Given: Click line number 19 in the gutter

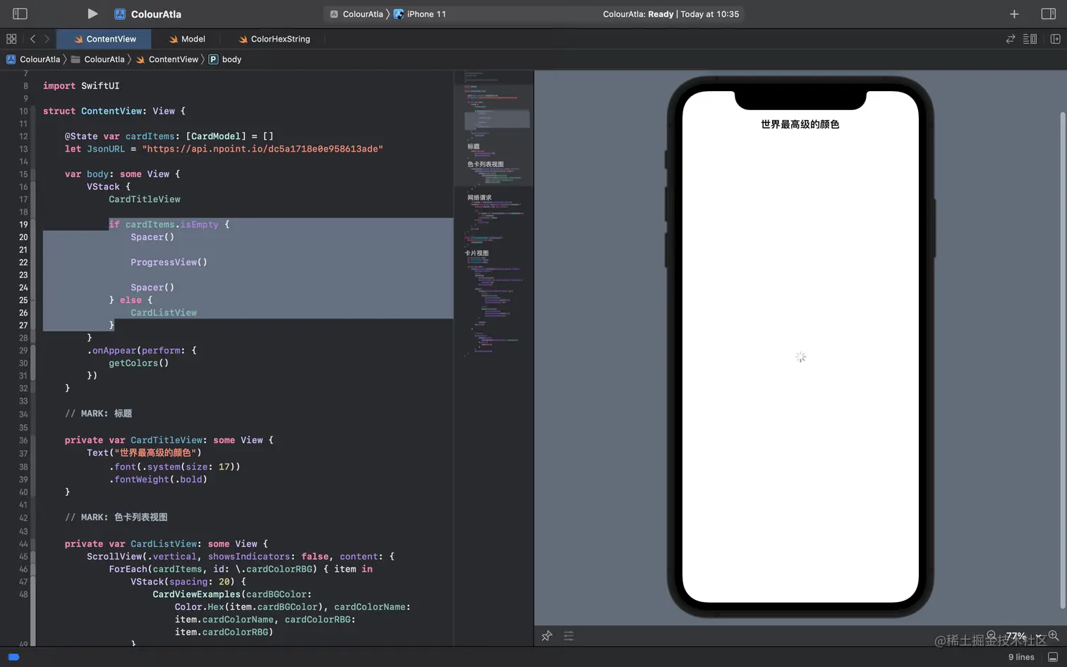Looking at the screenshot, I should (x=23, y=224).
